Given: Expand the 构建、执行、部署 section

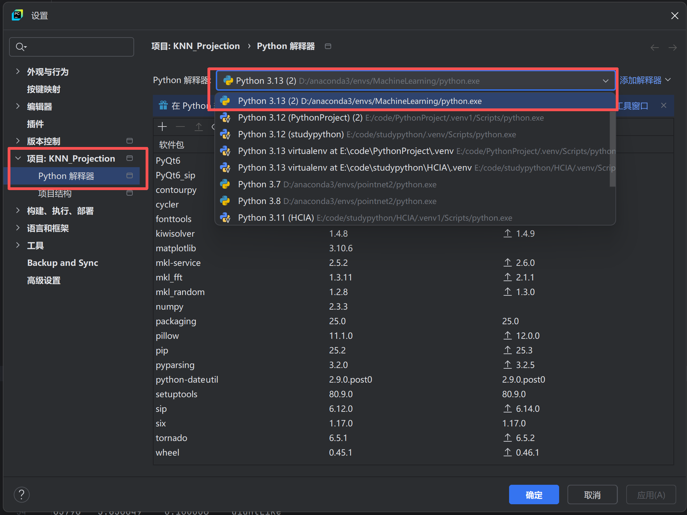Looking at the screenshot, I should [x=18, y=210].
